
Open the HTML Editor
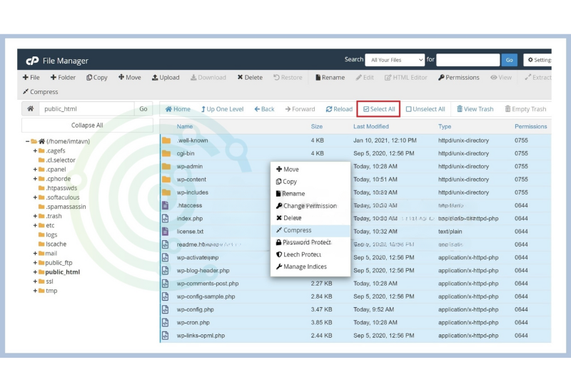coord(406,78)
